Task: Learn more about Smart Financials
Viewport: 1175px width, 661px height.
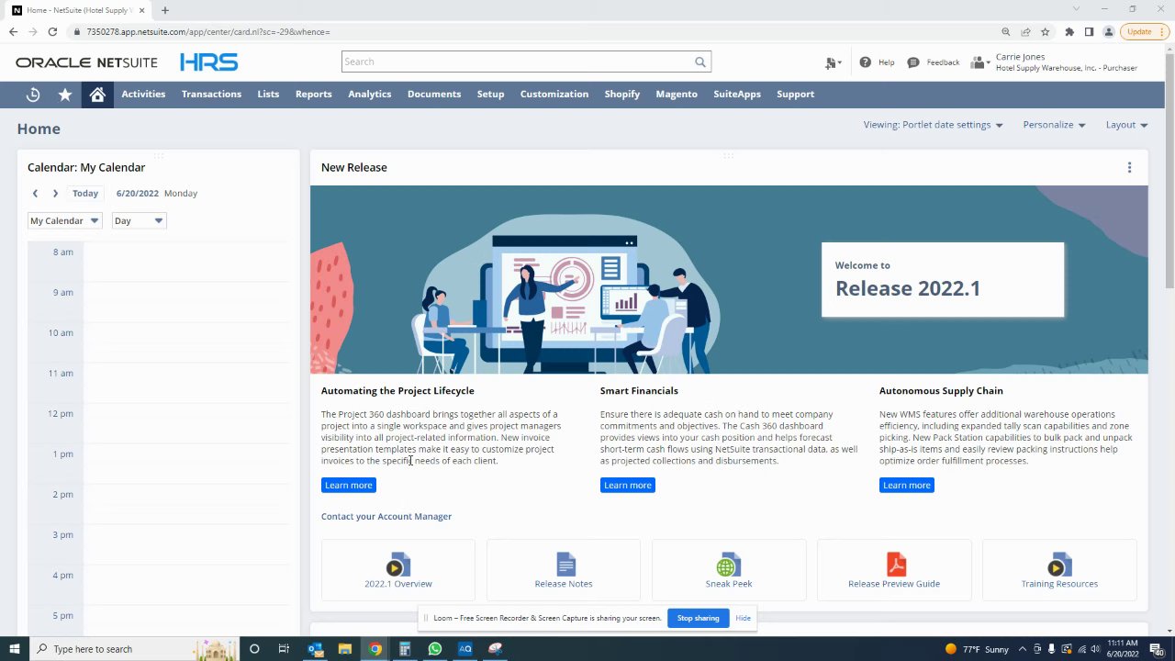Action: [x=628, y=486]
